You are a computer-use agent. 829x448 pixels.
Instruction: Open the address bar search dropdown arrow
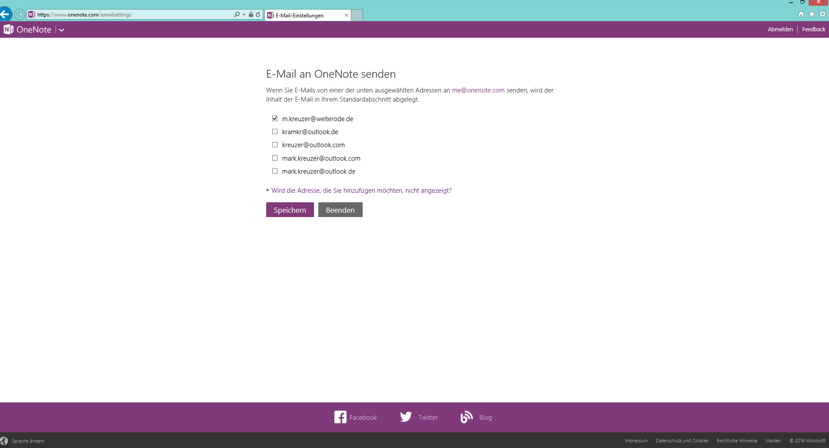click(x=244, y=14)
